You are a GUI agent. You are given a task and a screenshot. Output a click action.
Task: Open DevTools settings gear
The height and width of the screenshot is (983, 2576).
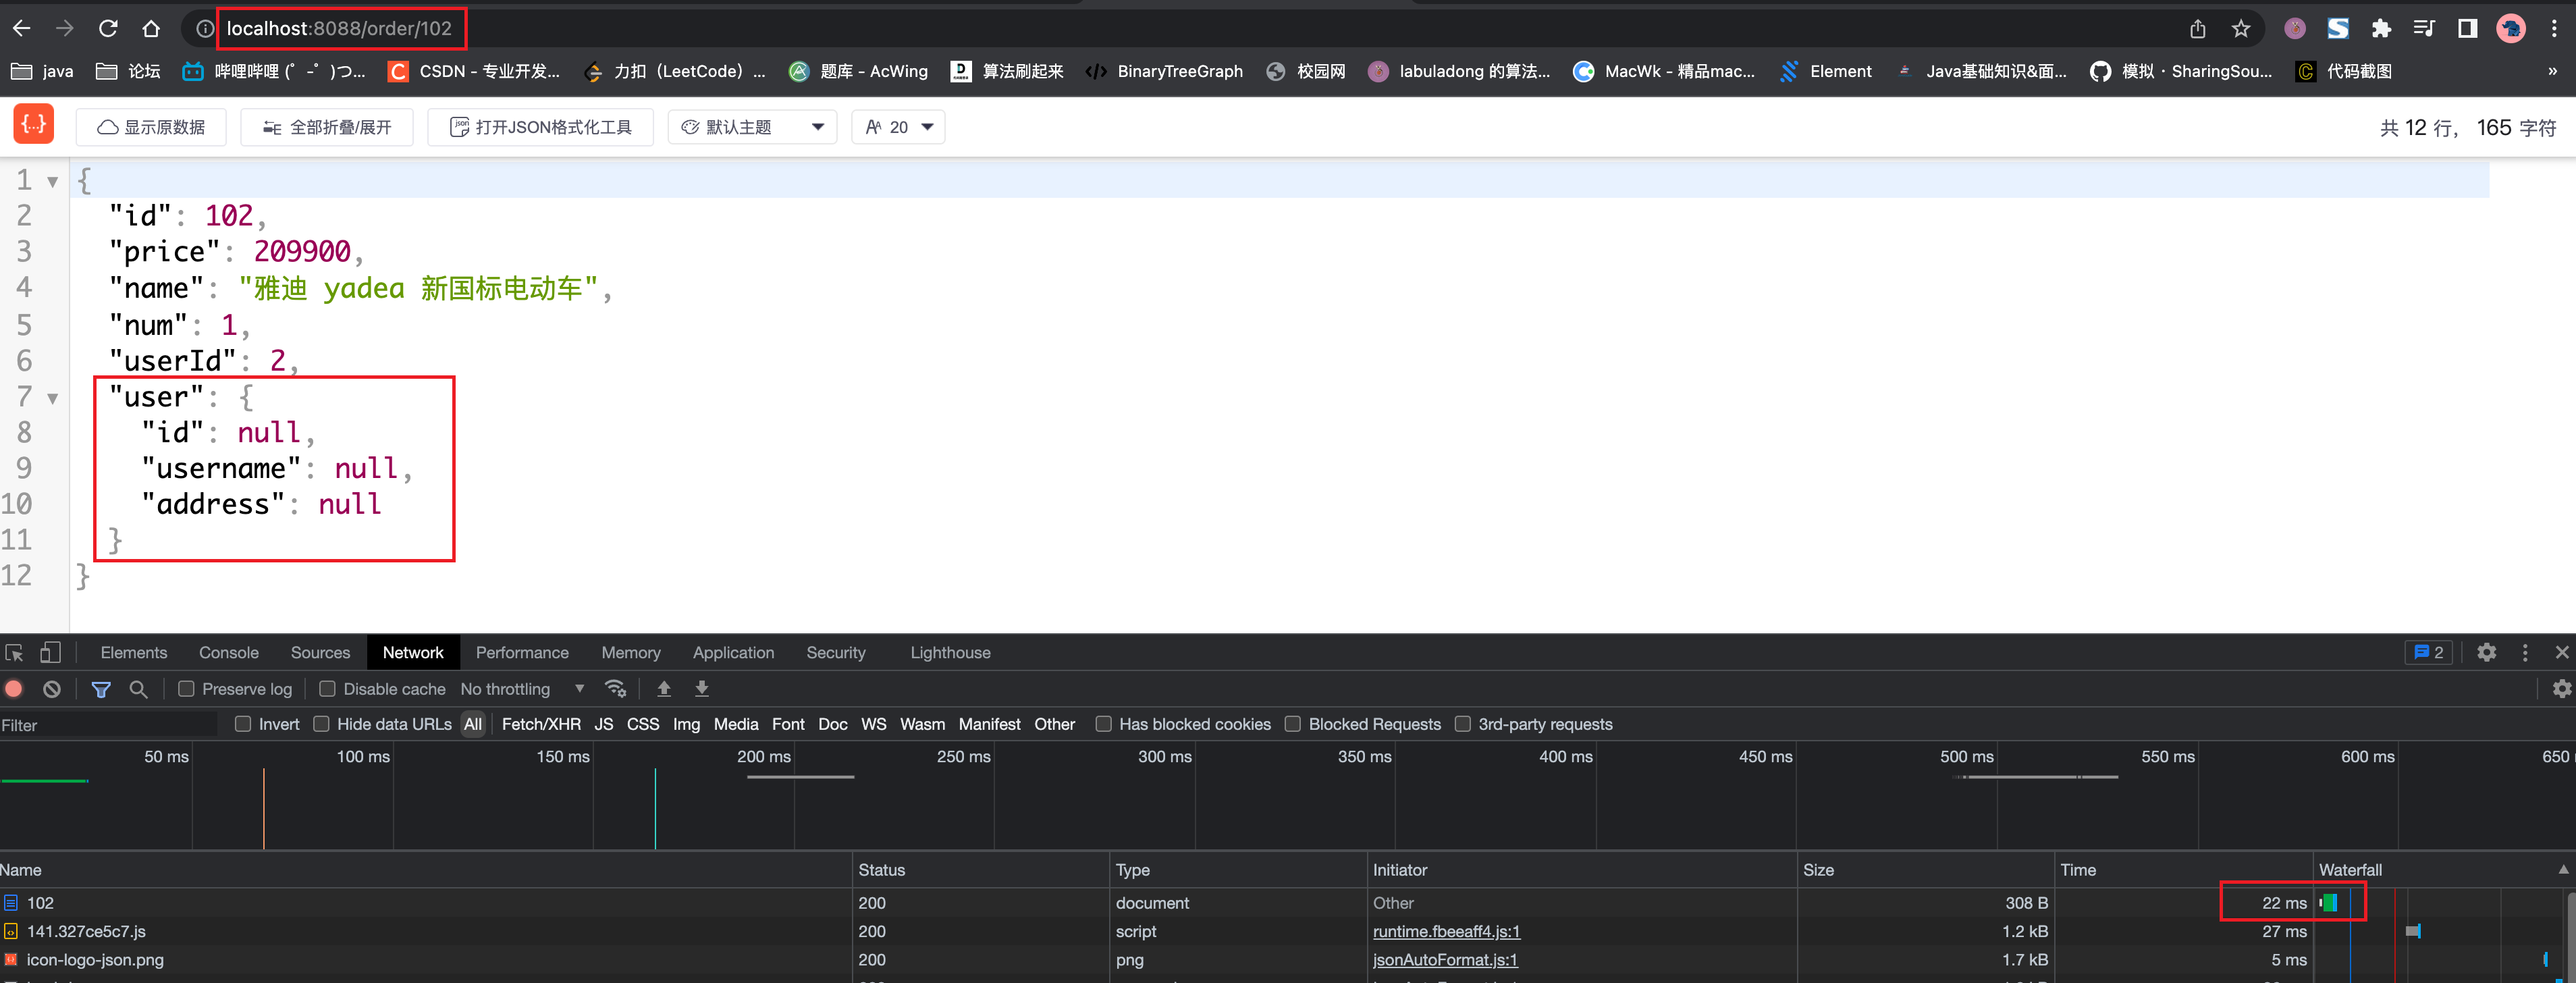tap(2486, 653)
